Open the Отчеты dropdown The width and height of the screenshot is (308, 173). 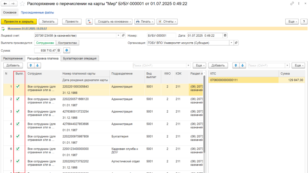[167, 22]
